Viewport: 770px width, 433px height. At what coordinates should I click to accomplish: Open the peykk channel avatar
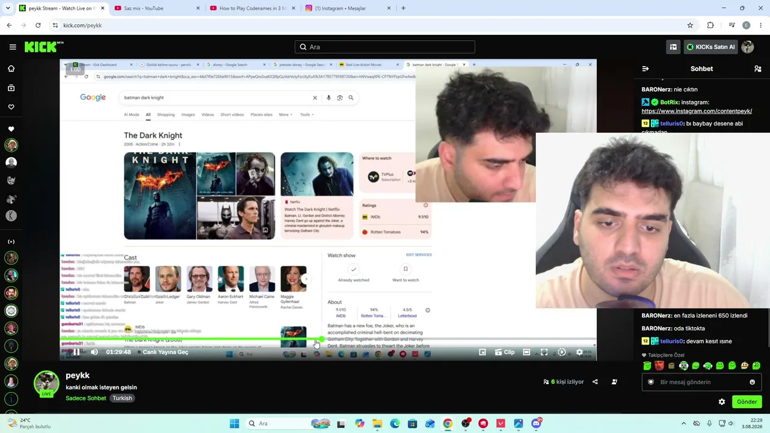pos(46,384)
